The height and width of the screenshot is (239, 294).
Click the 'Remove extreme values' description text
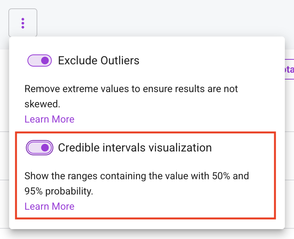point(131,96)
